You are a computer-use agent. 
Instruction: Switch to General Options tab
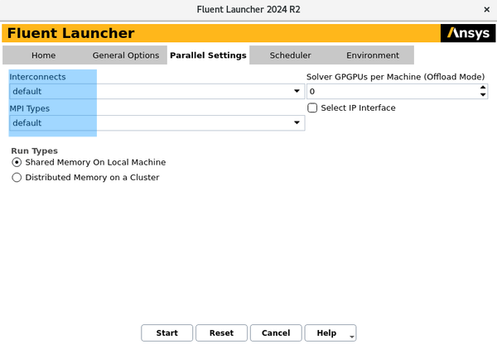pos(125,55)
